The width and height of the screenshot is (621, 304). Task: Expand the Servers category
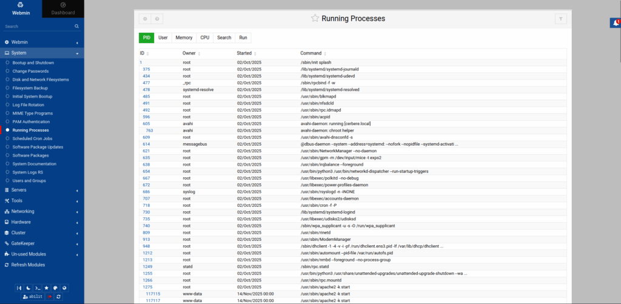[42, 190]
